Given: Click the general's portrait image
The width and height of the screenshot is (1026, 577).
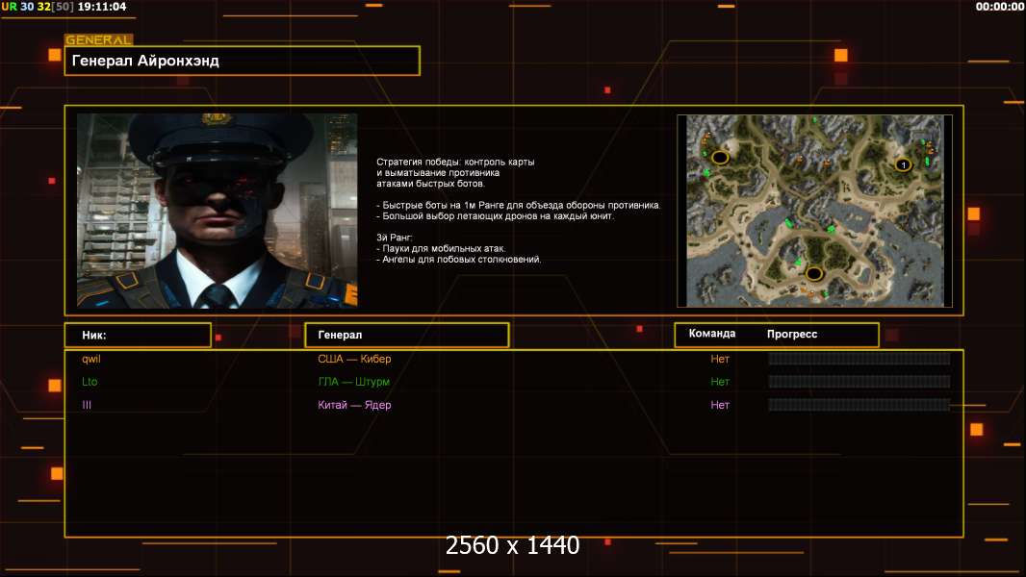Looking at the screenshot, I should (218, 211).
